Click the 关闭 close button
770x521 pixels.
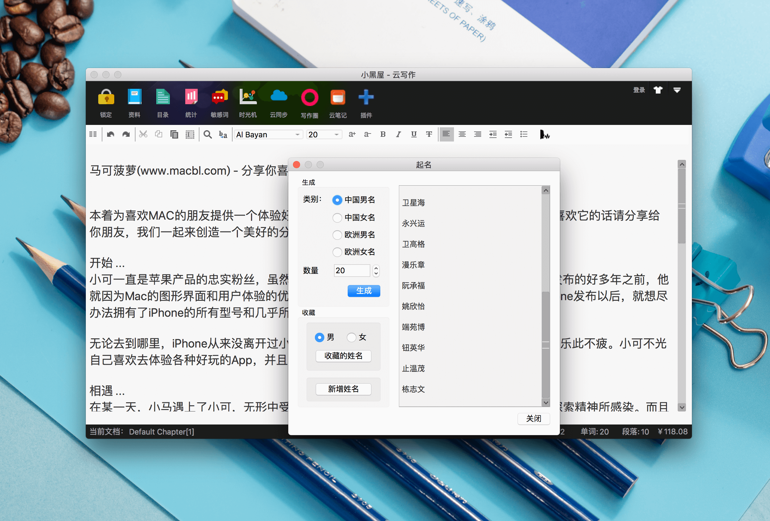click(x=534, y=419)
